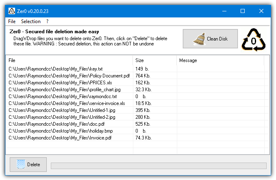This screenshot has height=180, width=276.
Task: Open the File menu
Action: pos(12,21)
